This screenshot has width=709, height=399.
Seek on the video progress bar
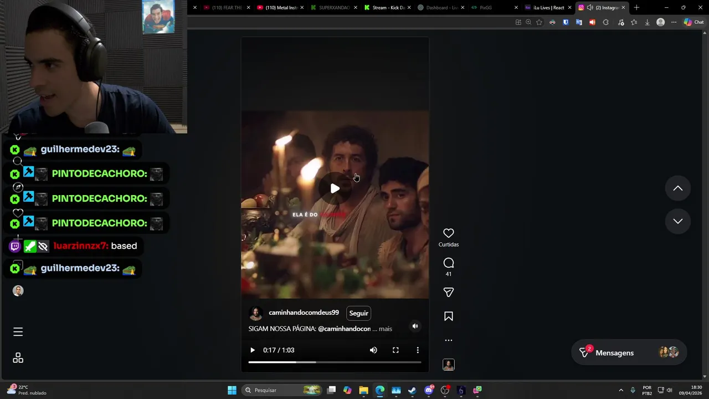point(335,362)
